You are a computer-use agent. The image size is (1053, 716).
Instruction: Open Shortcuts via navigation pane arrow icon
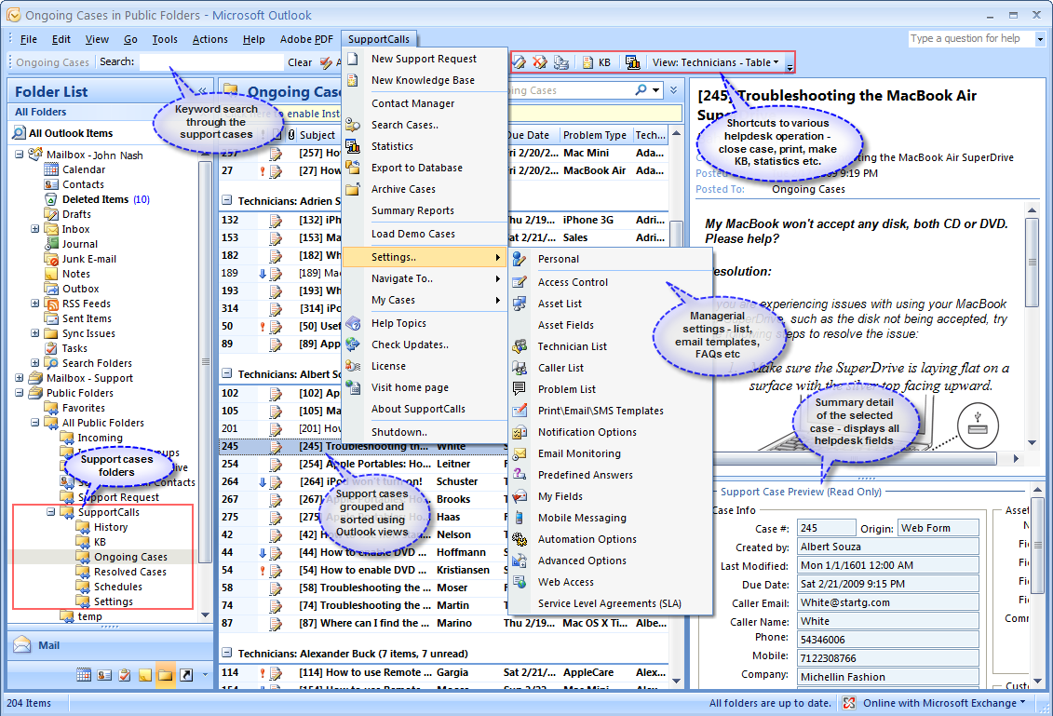[186, 675]
